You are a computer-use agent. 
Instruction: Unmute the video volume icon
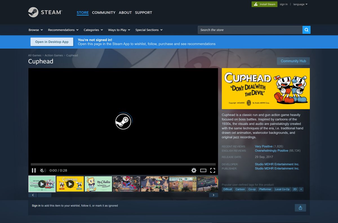coord(43,170)
